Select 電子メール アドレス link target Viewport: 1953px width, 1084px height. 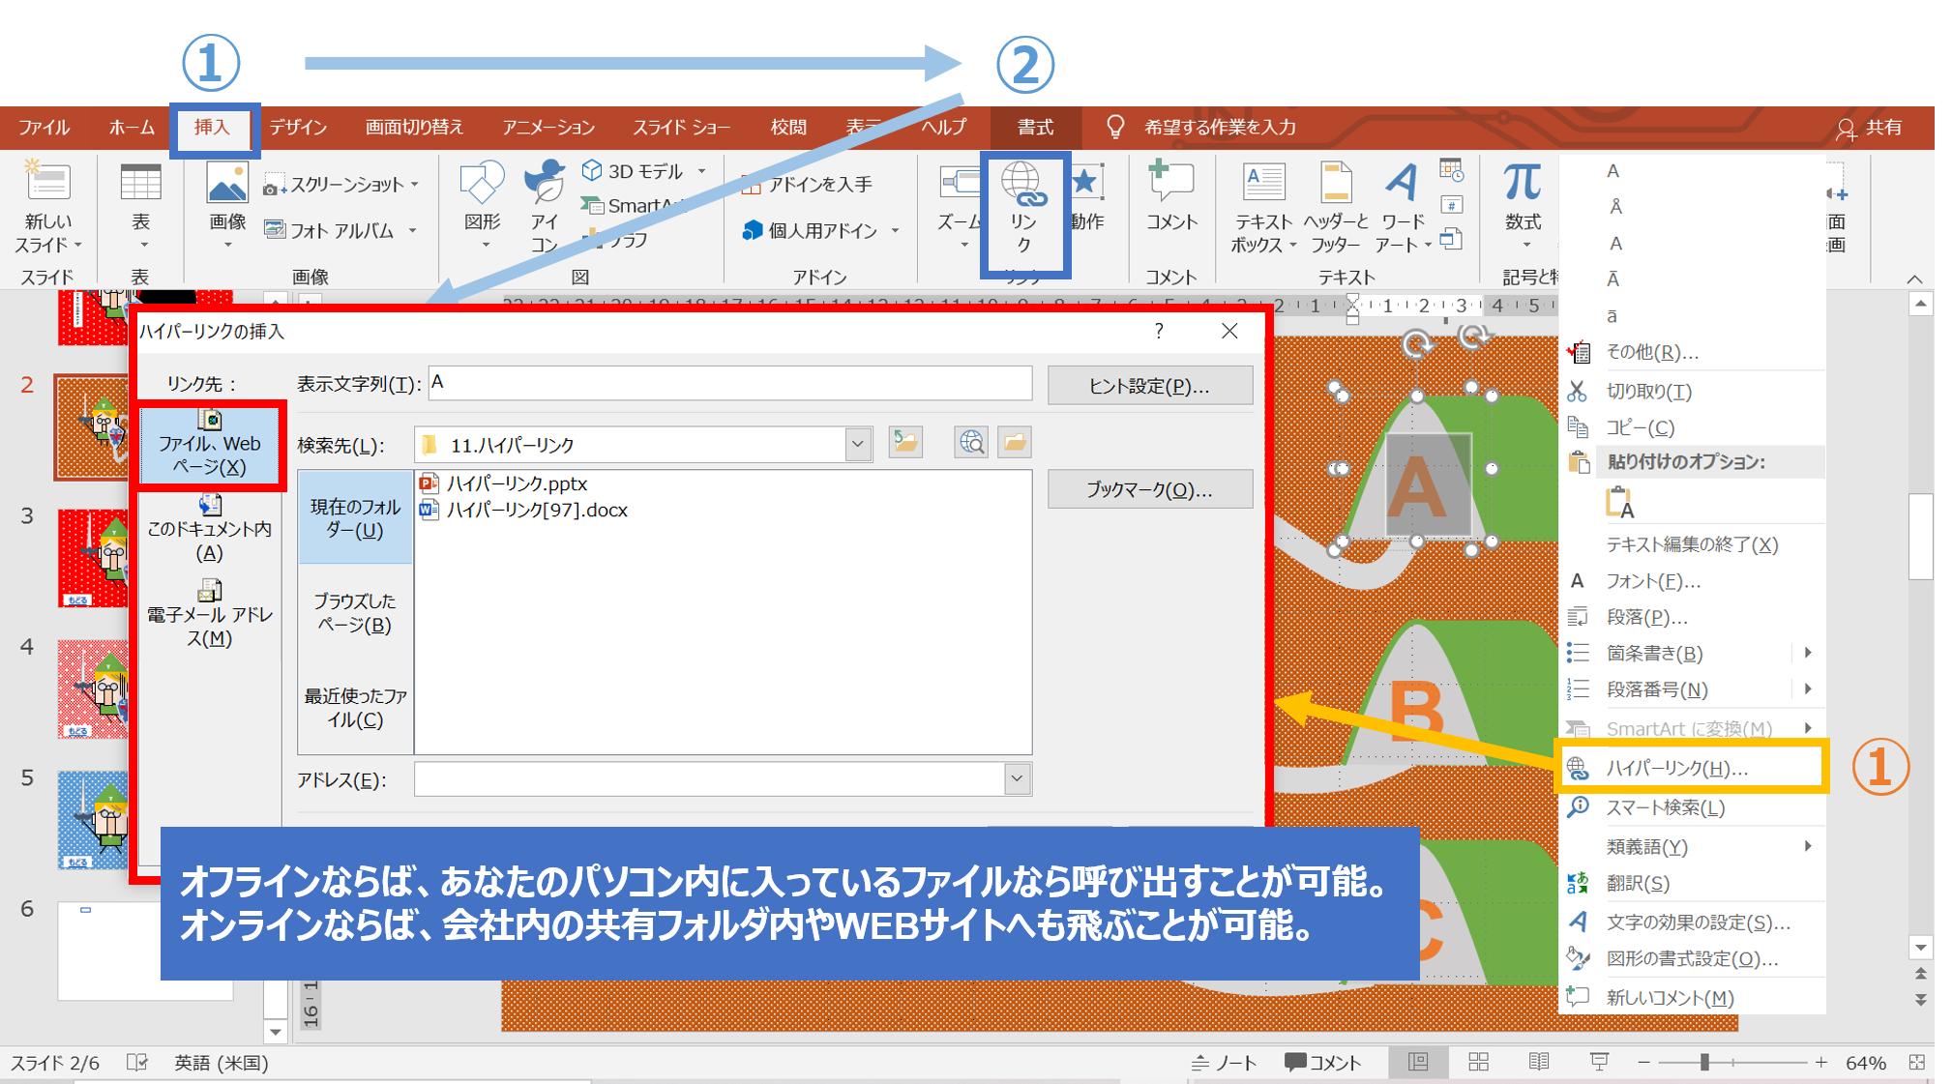point(209,614)
